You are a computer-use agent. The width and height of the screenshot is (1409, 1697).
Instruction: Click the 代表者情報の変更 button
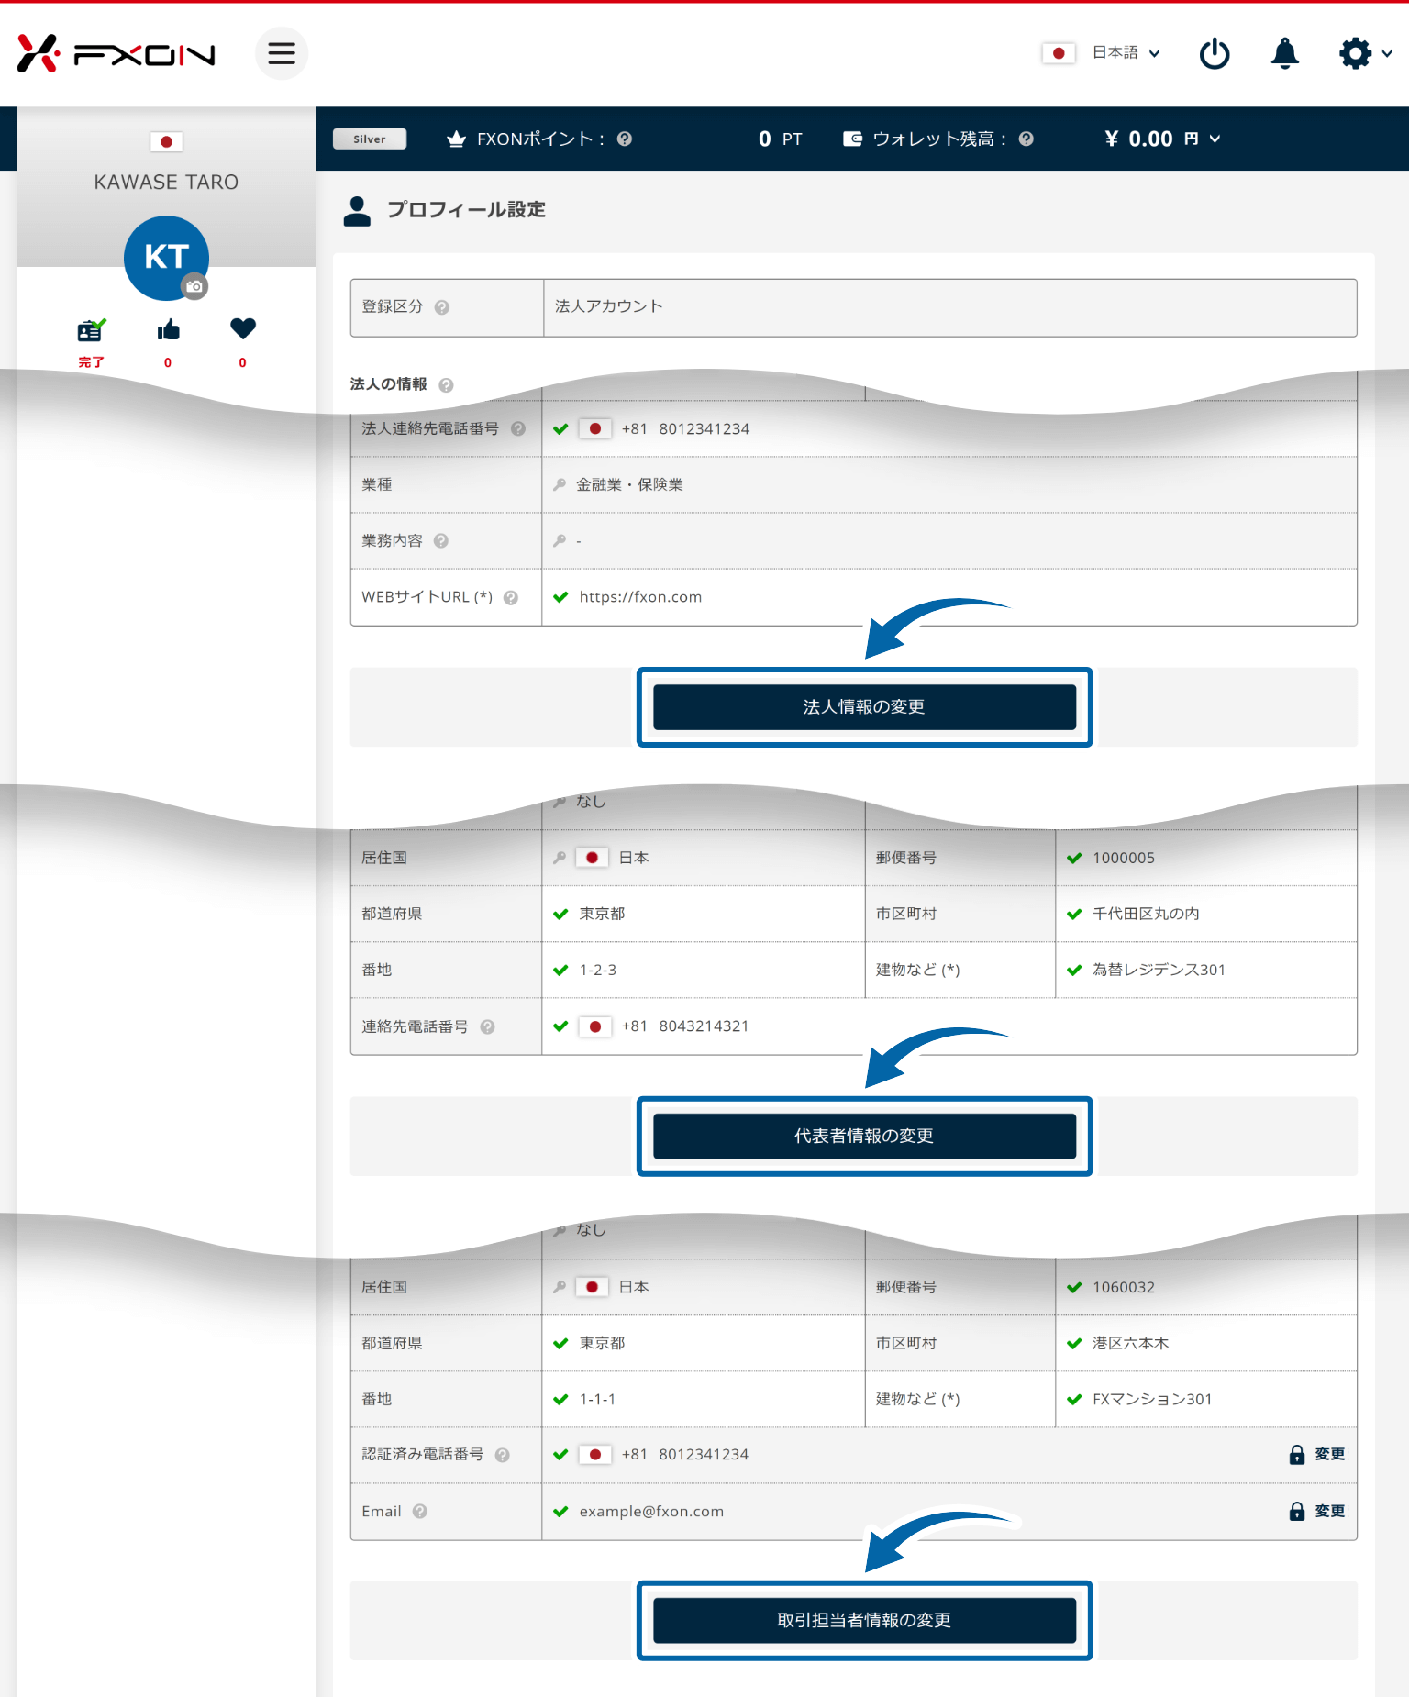[864, 1137]
